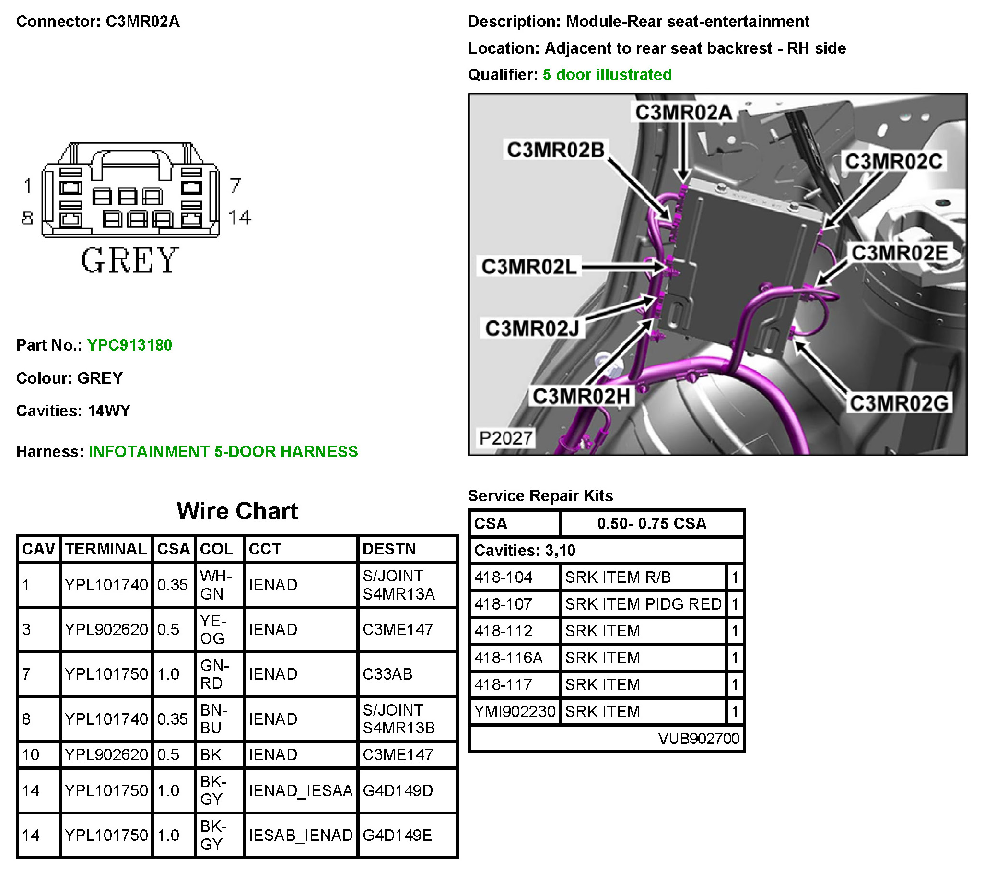Click the C3MR02L callout label

point(529,266)
